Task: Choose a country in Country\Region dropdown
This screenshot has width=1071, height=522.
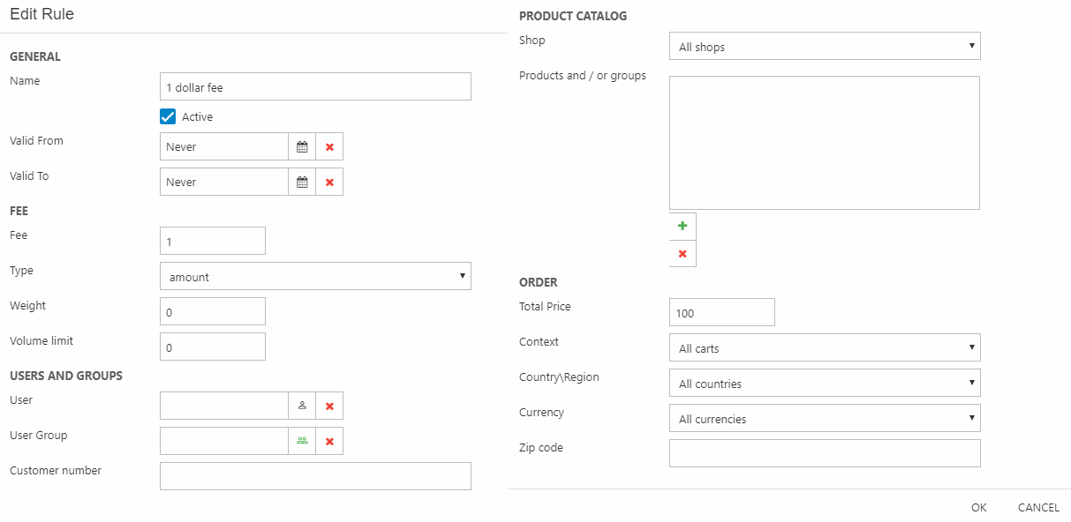Action: pyautogui.click(x=825, y=383)
